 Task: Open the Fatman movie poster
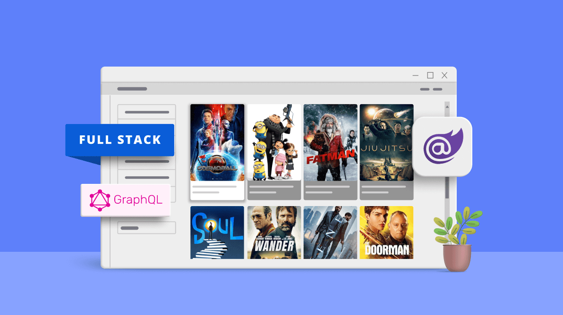click(x=330, y=142)
